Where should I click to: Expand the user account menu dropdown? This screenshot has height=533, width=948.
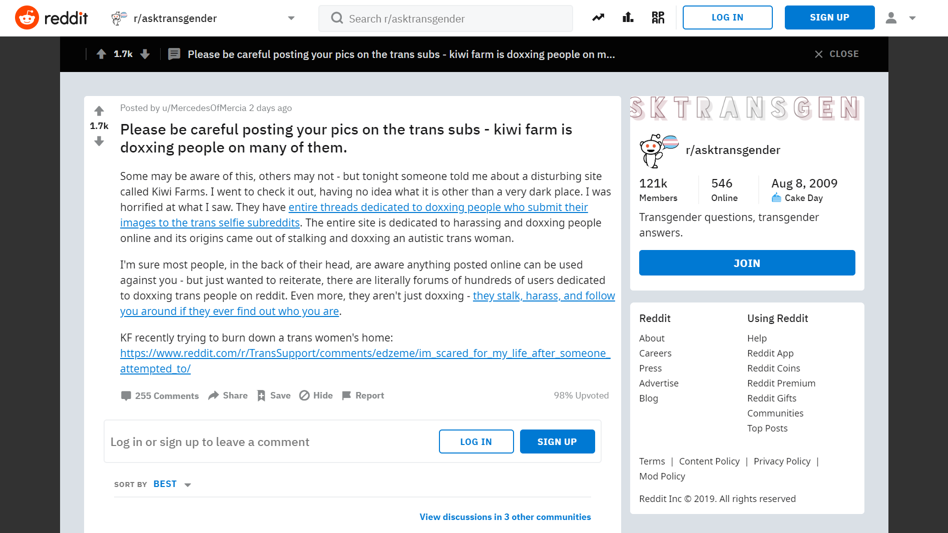(x=901, y=18)
